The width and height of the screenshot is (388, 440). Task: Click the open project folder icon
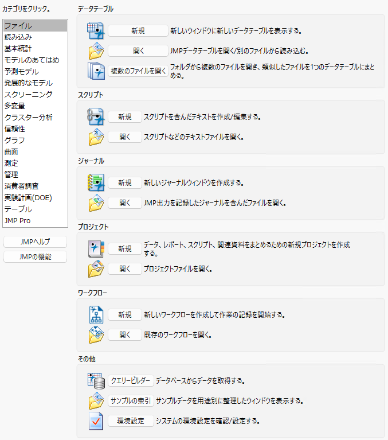pyautogui.click(x=96, y=269)
